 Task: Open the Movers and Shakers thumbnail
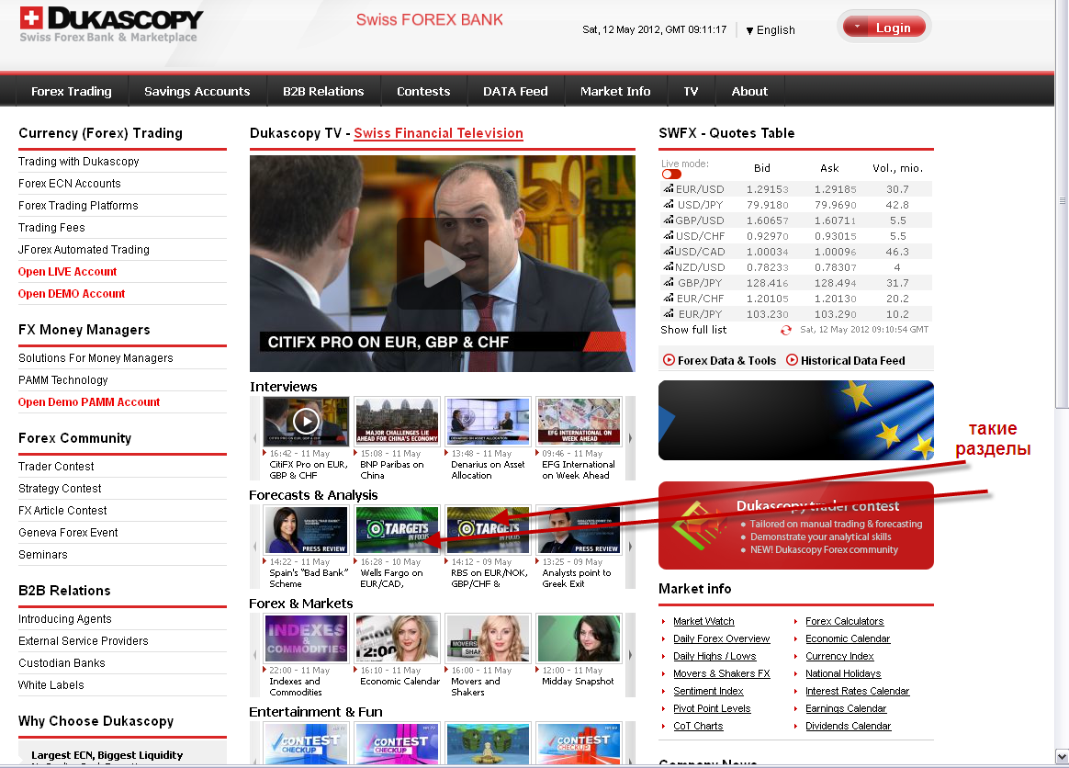[488, 638]
